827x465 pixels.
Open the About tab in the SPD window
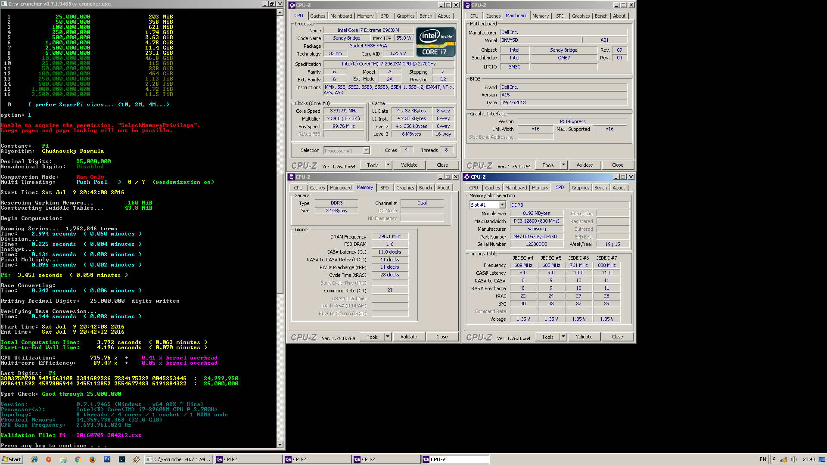coord(619,188)
